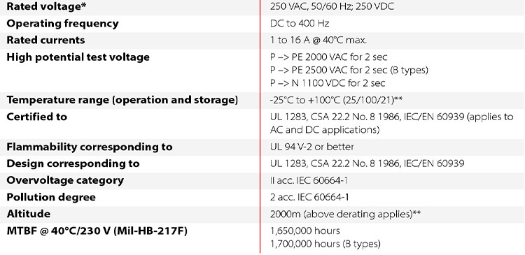
Task: Click the High potential test voltage heading
Action: (x=78, y=57)
